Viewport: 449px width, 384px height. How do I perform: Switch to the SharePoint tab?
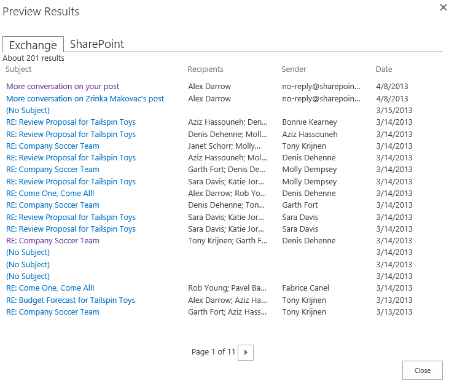coord(97,44)
